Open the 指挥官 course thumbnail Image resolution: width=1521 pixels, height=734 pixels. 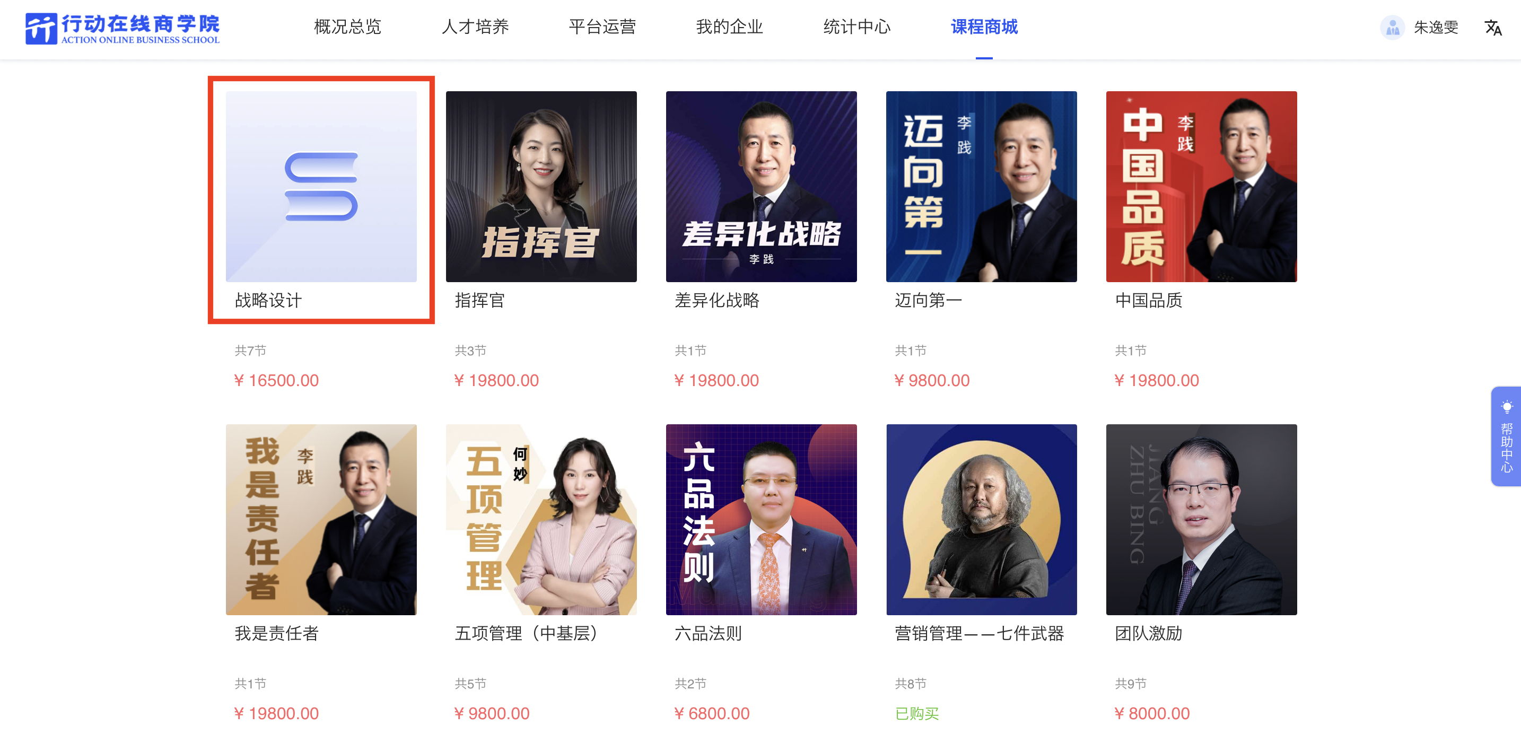click(541, 187)
